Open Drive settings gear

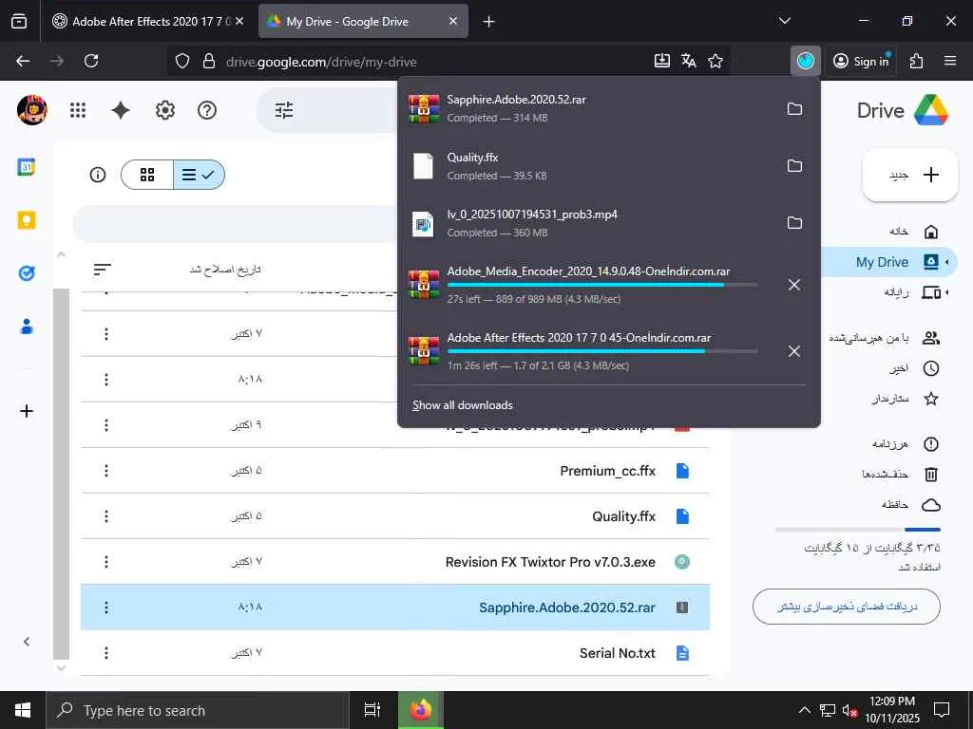point(164,110)
